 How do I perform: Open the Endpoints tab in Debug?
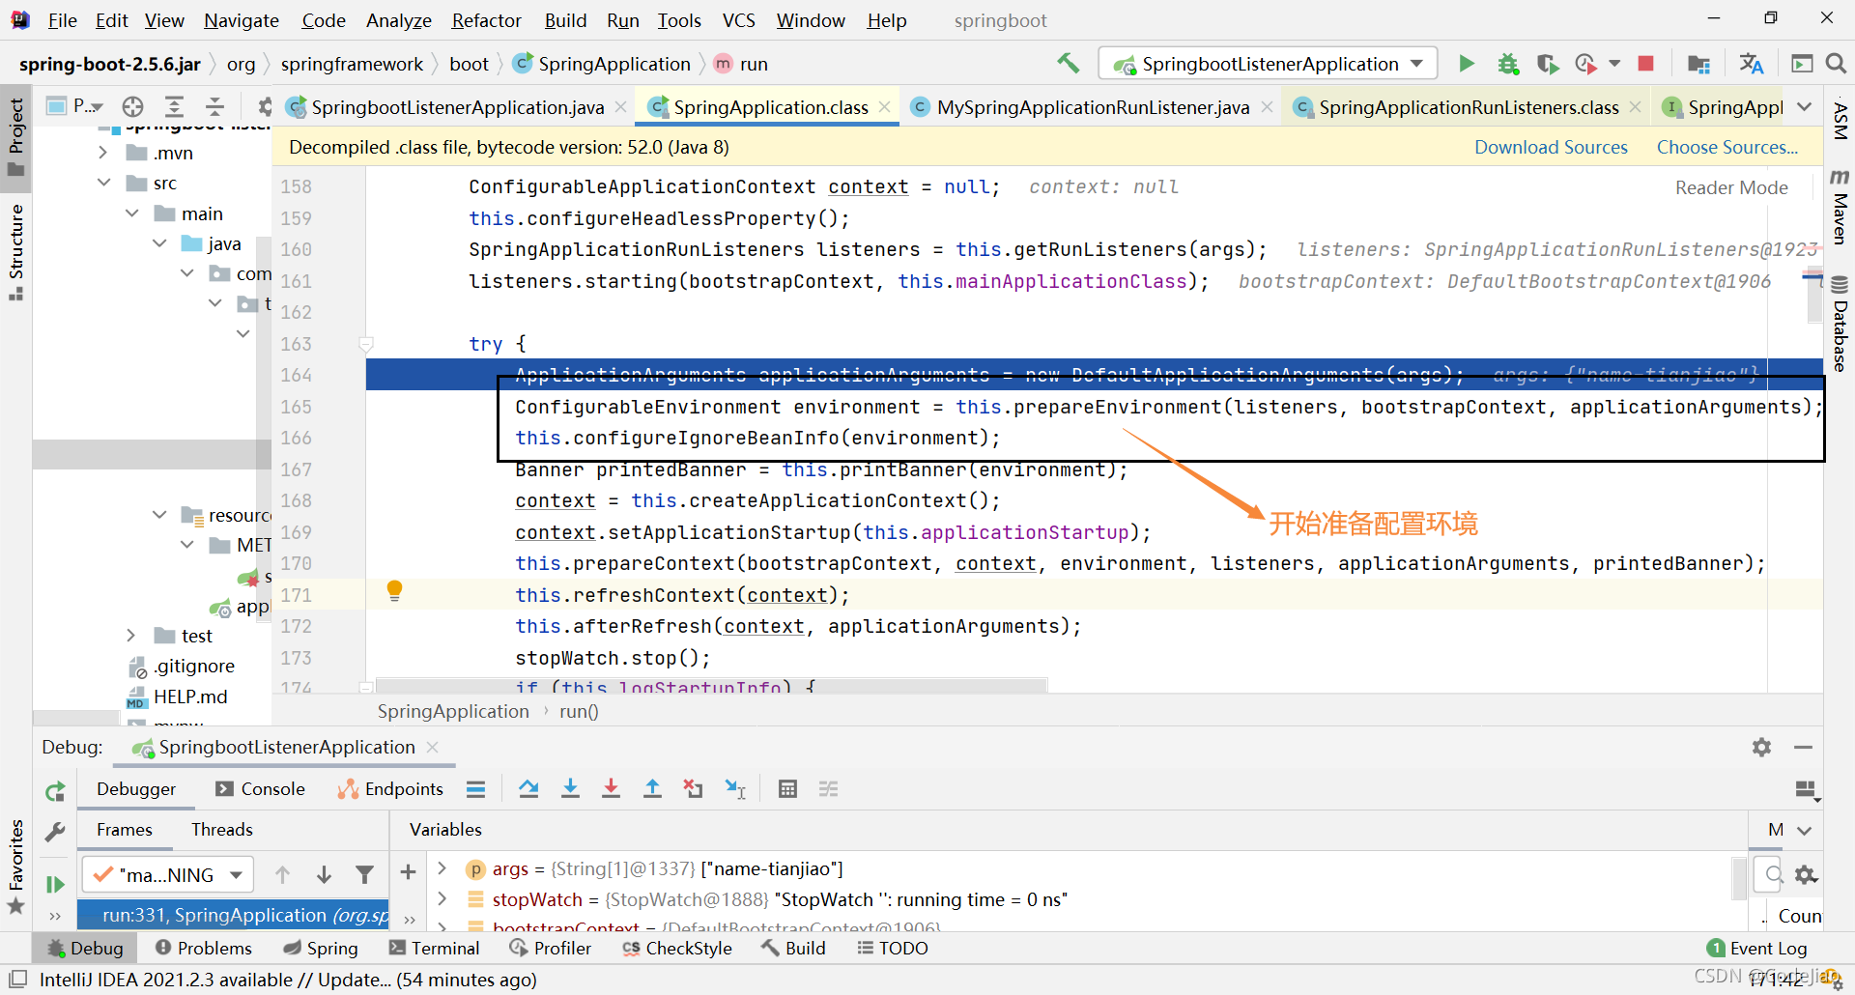(x=390, y=789)
